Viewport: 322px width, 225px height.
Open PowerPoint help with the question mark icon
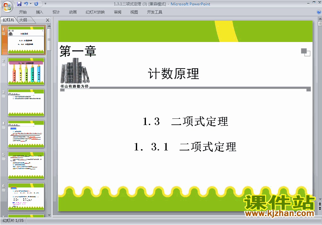(x=319, y=12)
